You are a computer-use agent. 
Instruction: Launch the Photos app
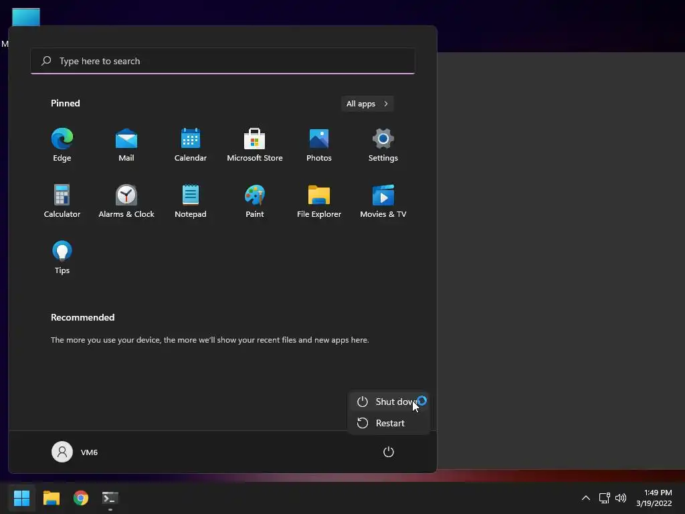coord(319,145)
